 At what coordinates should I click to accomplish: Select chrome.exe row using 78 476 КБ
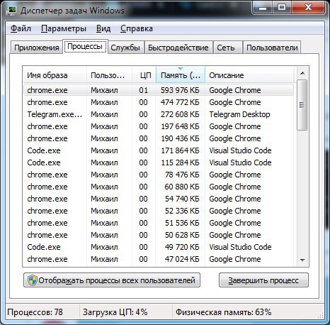[159, 175]
